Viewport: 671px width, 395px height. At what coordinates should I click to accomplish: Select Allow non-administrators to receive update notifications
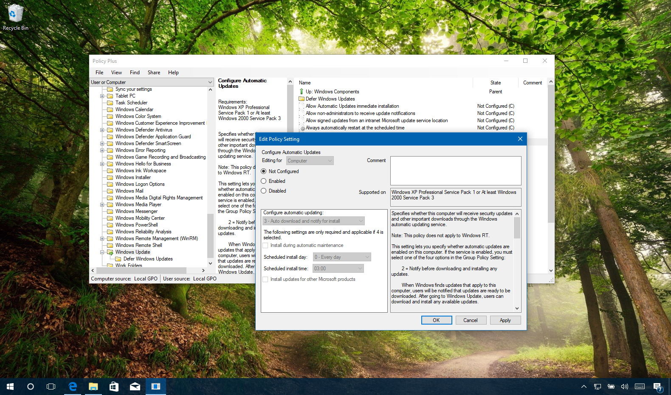tap(360, 113)
